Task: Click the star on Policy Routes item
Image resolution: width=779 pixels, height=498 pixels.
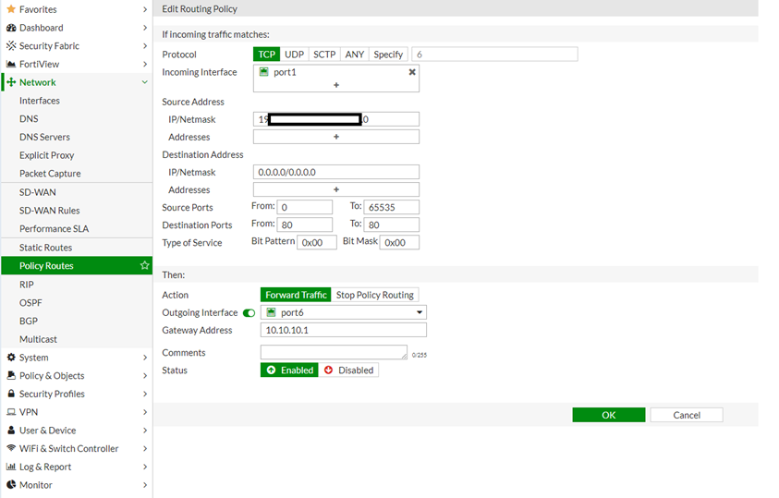Action: 144,266
